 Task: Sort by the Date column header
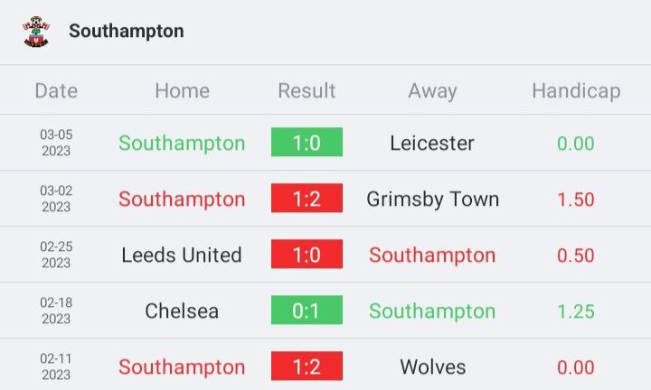click(x=56, y=90)
